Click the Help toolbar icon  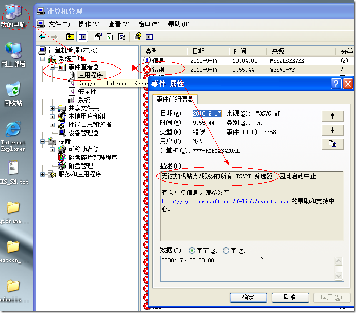(138, 37)
